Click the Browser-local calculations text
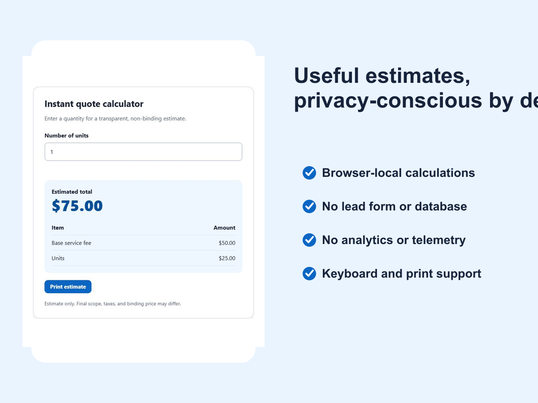 [399, 173]
